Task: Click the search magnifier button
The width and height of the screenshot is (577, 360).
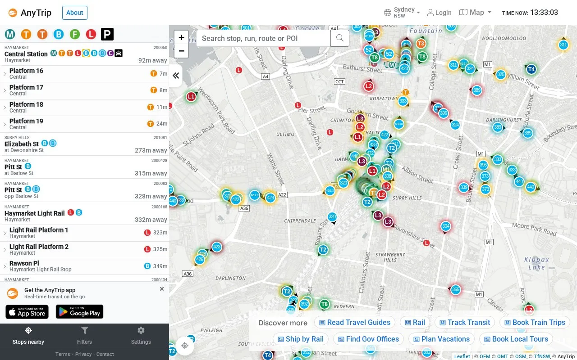Action: point(340,38)
